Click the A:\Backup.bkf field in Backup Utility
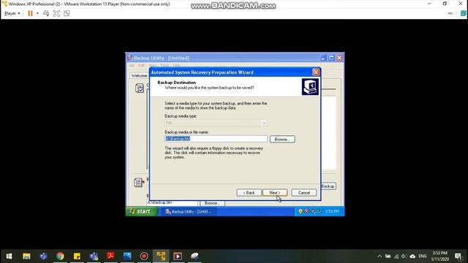This screenshot has height=263, width=468. (x=173, y=202)
